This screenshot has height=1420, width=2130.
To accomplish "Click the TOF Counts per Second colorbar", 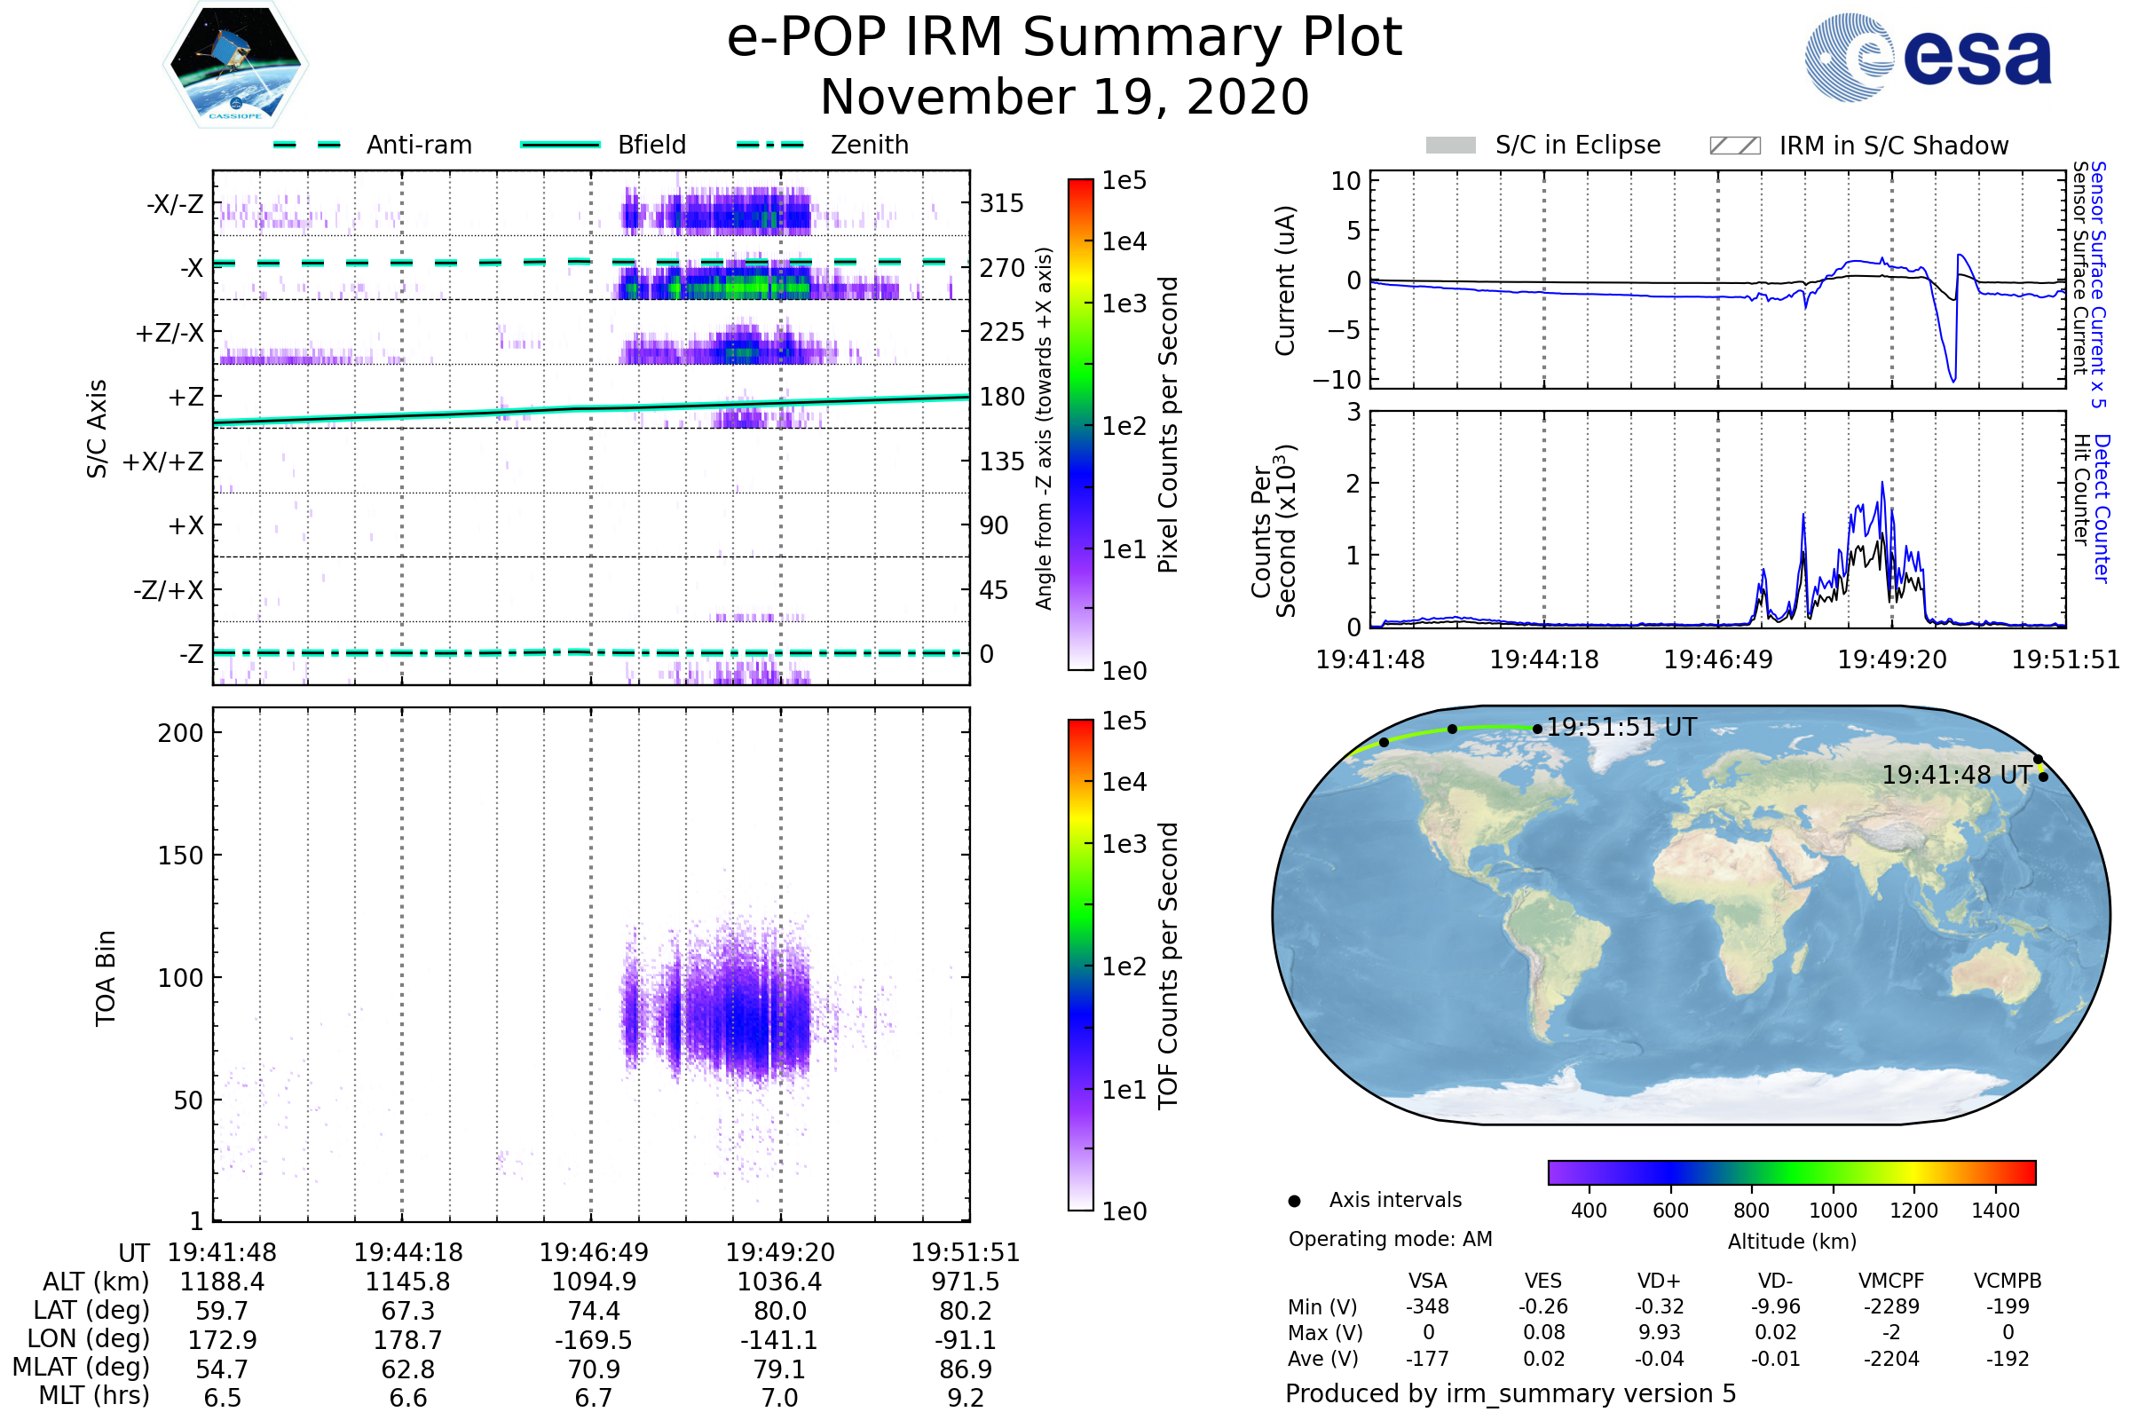I will (x=1080, y=966).
